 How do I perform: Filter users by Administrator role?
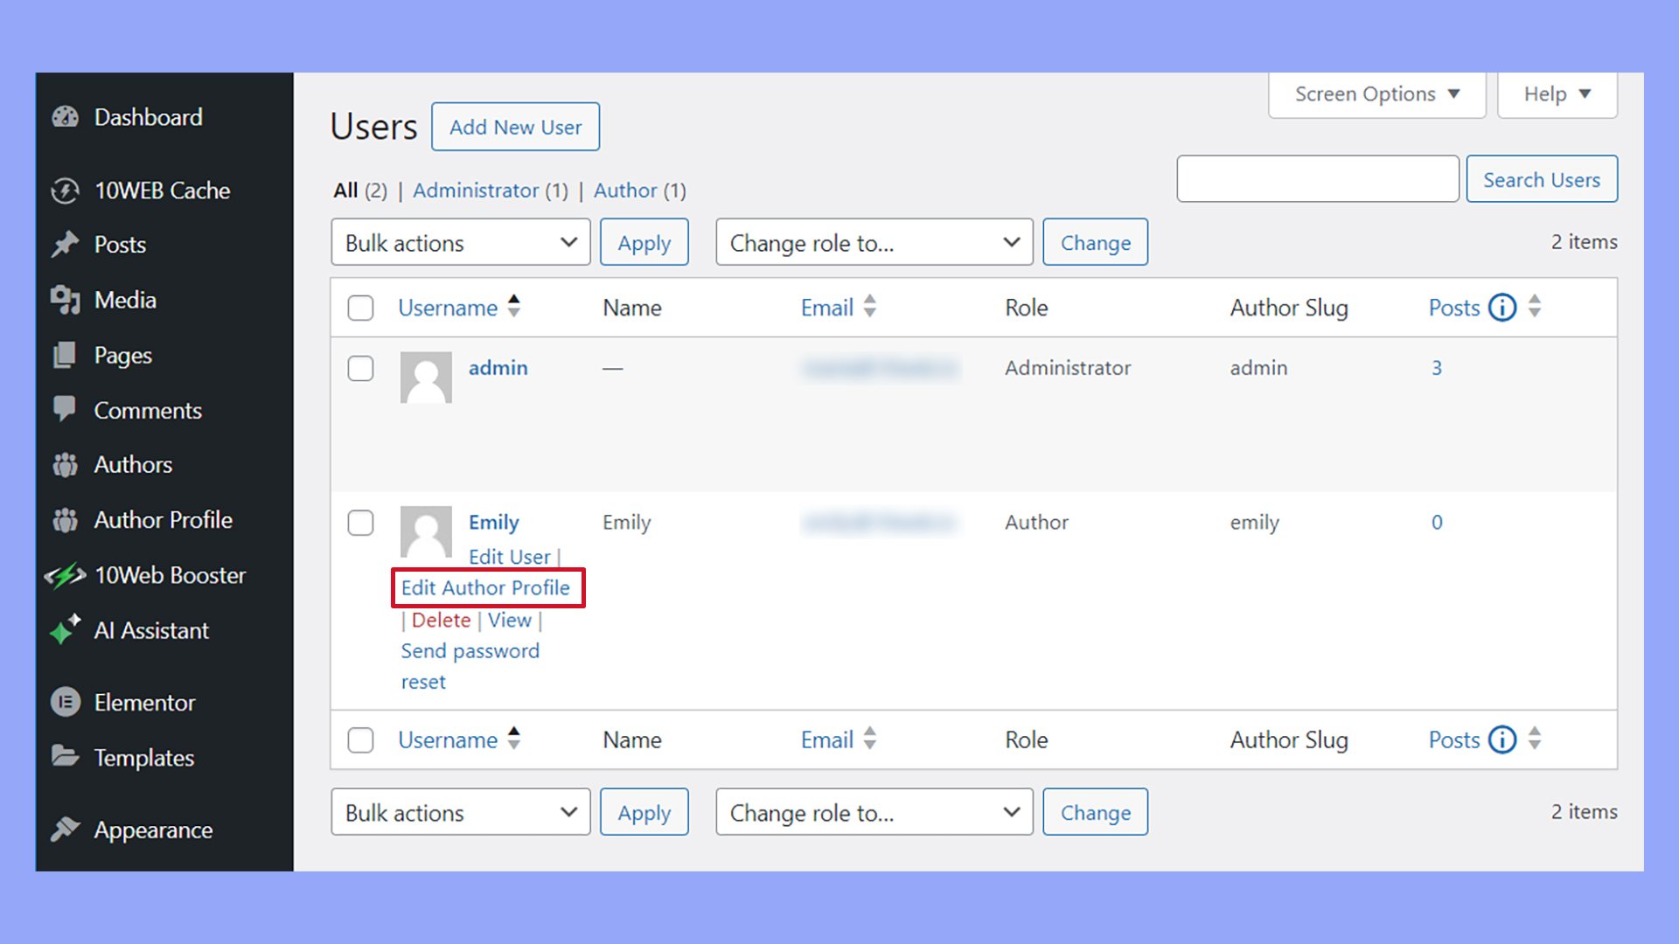tap(476, 191)
